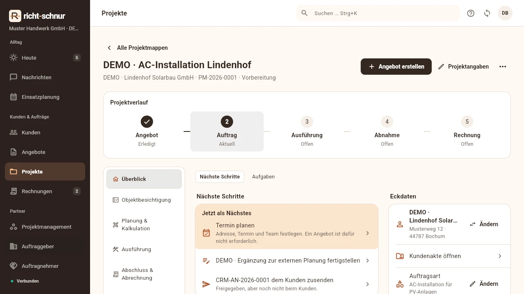
Task: Switch to the Aufgaben tab
Action: click(x=263, y=177)
